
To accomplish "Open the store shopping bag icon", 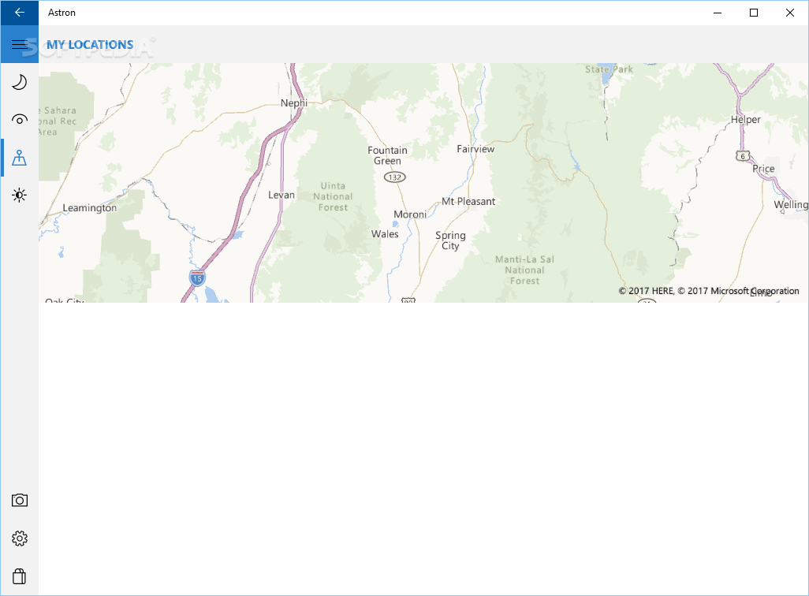I will coord(20,576).
